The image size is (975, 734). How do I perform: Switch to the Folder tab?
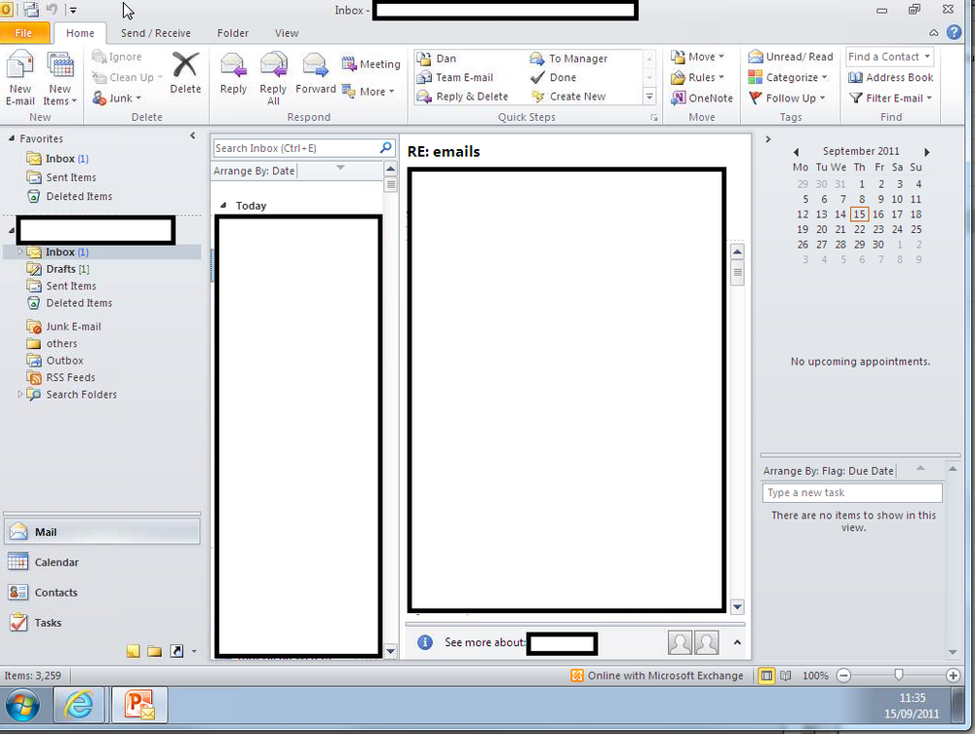point(233,33)
